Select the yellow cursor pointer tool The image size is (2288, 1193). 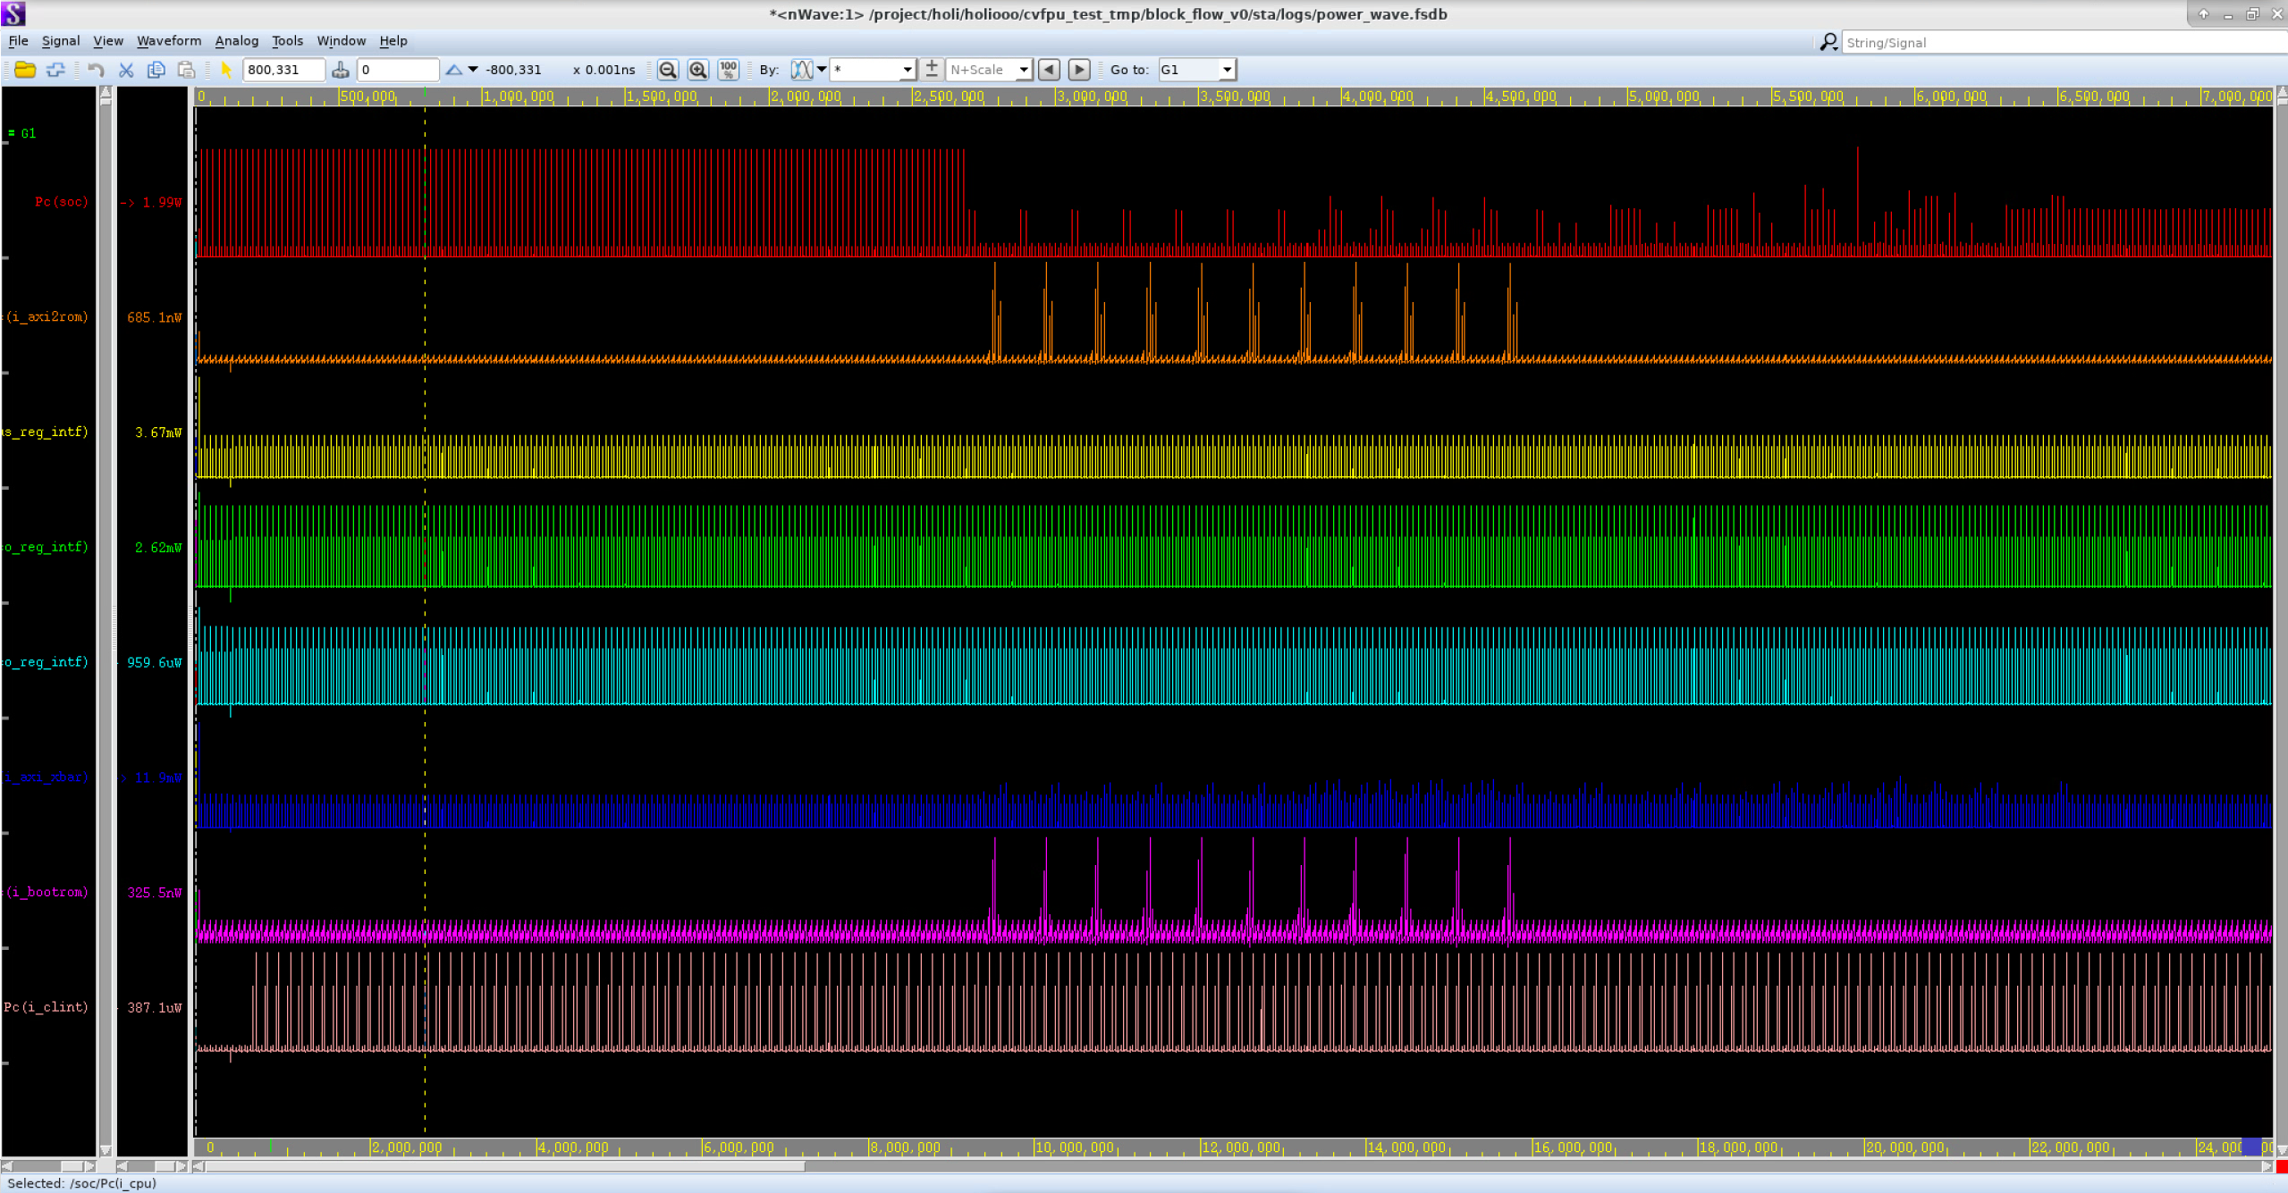click(226, 70)
